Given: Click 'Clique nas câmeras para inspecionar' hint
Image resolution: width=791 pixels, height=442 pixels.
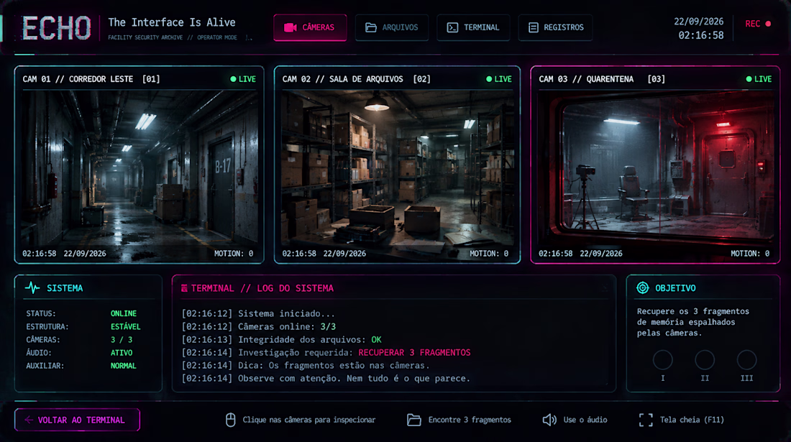Looking at the screenshot, I should tap(308, 420).
